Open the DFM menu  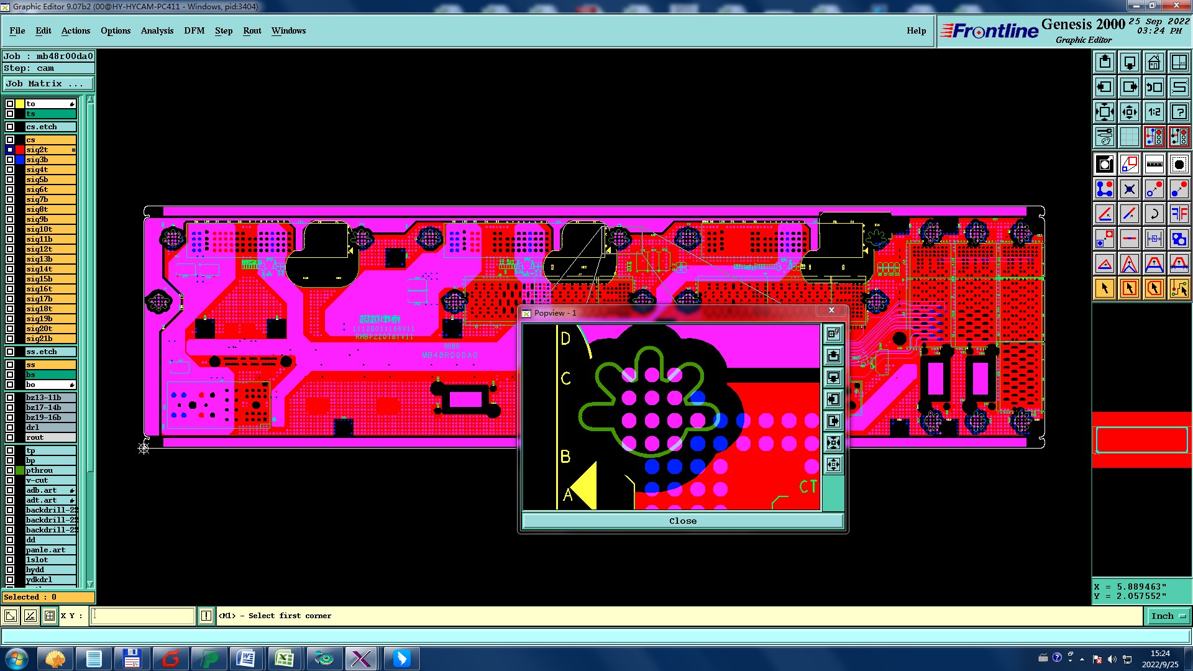click(x=194, y=30)
